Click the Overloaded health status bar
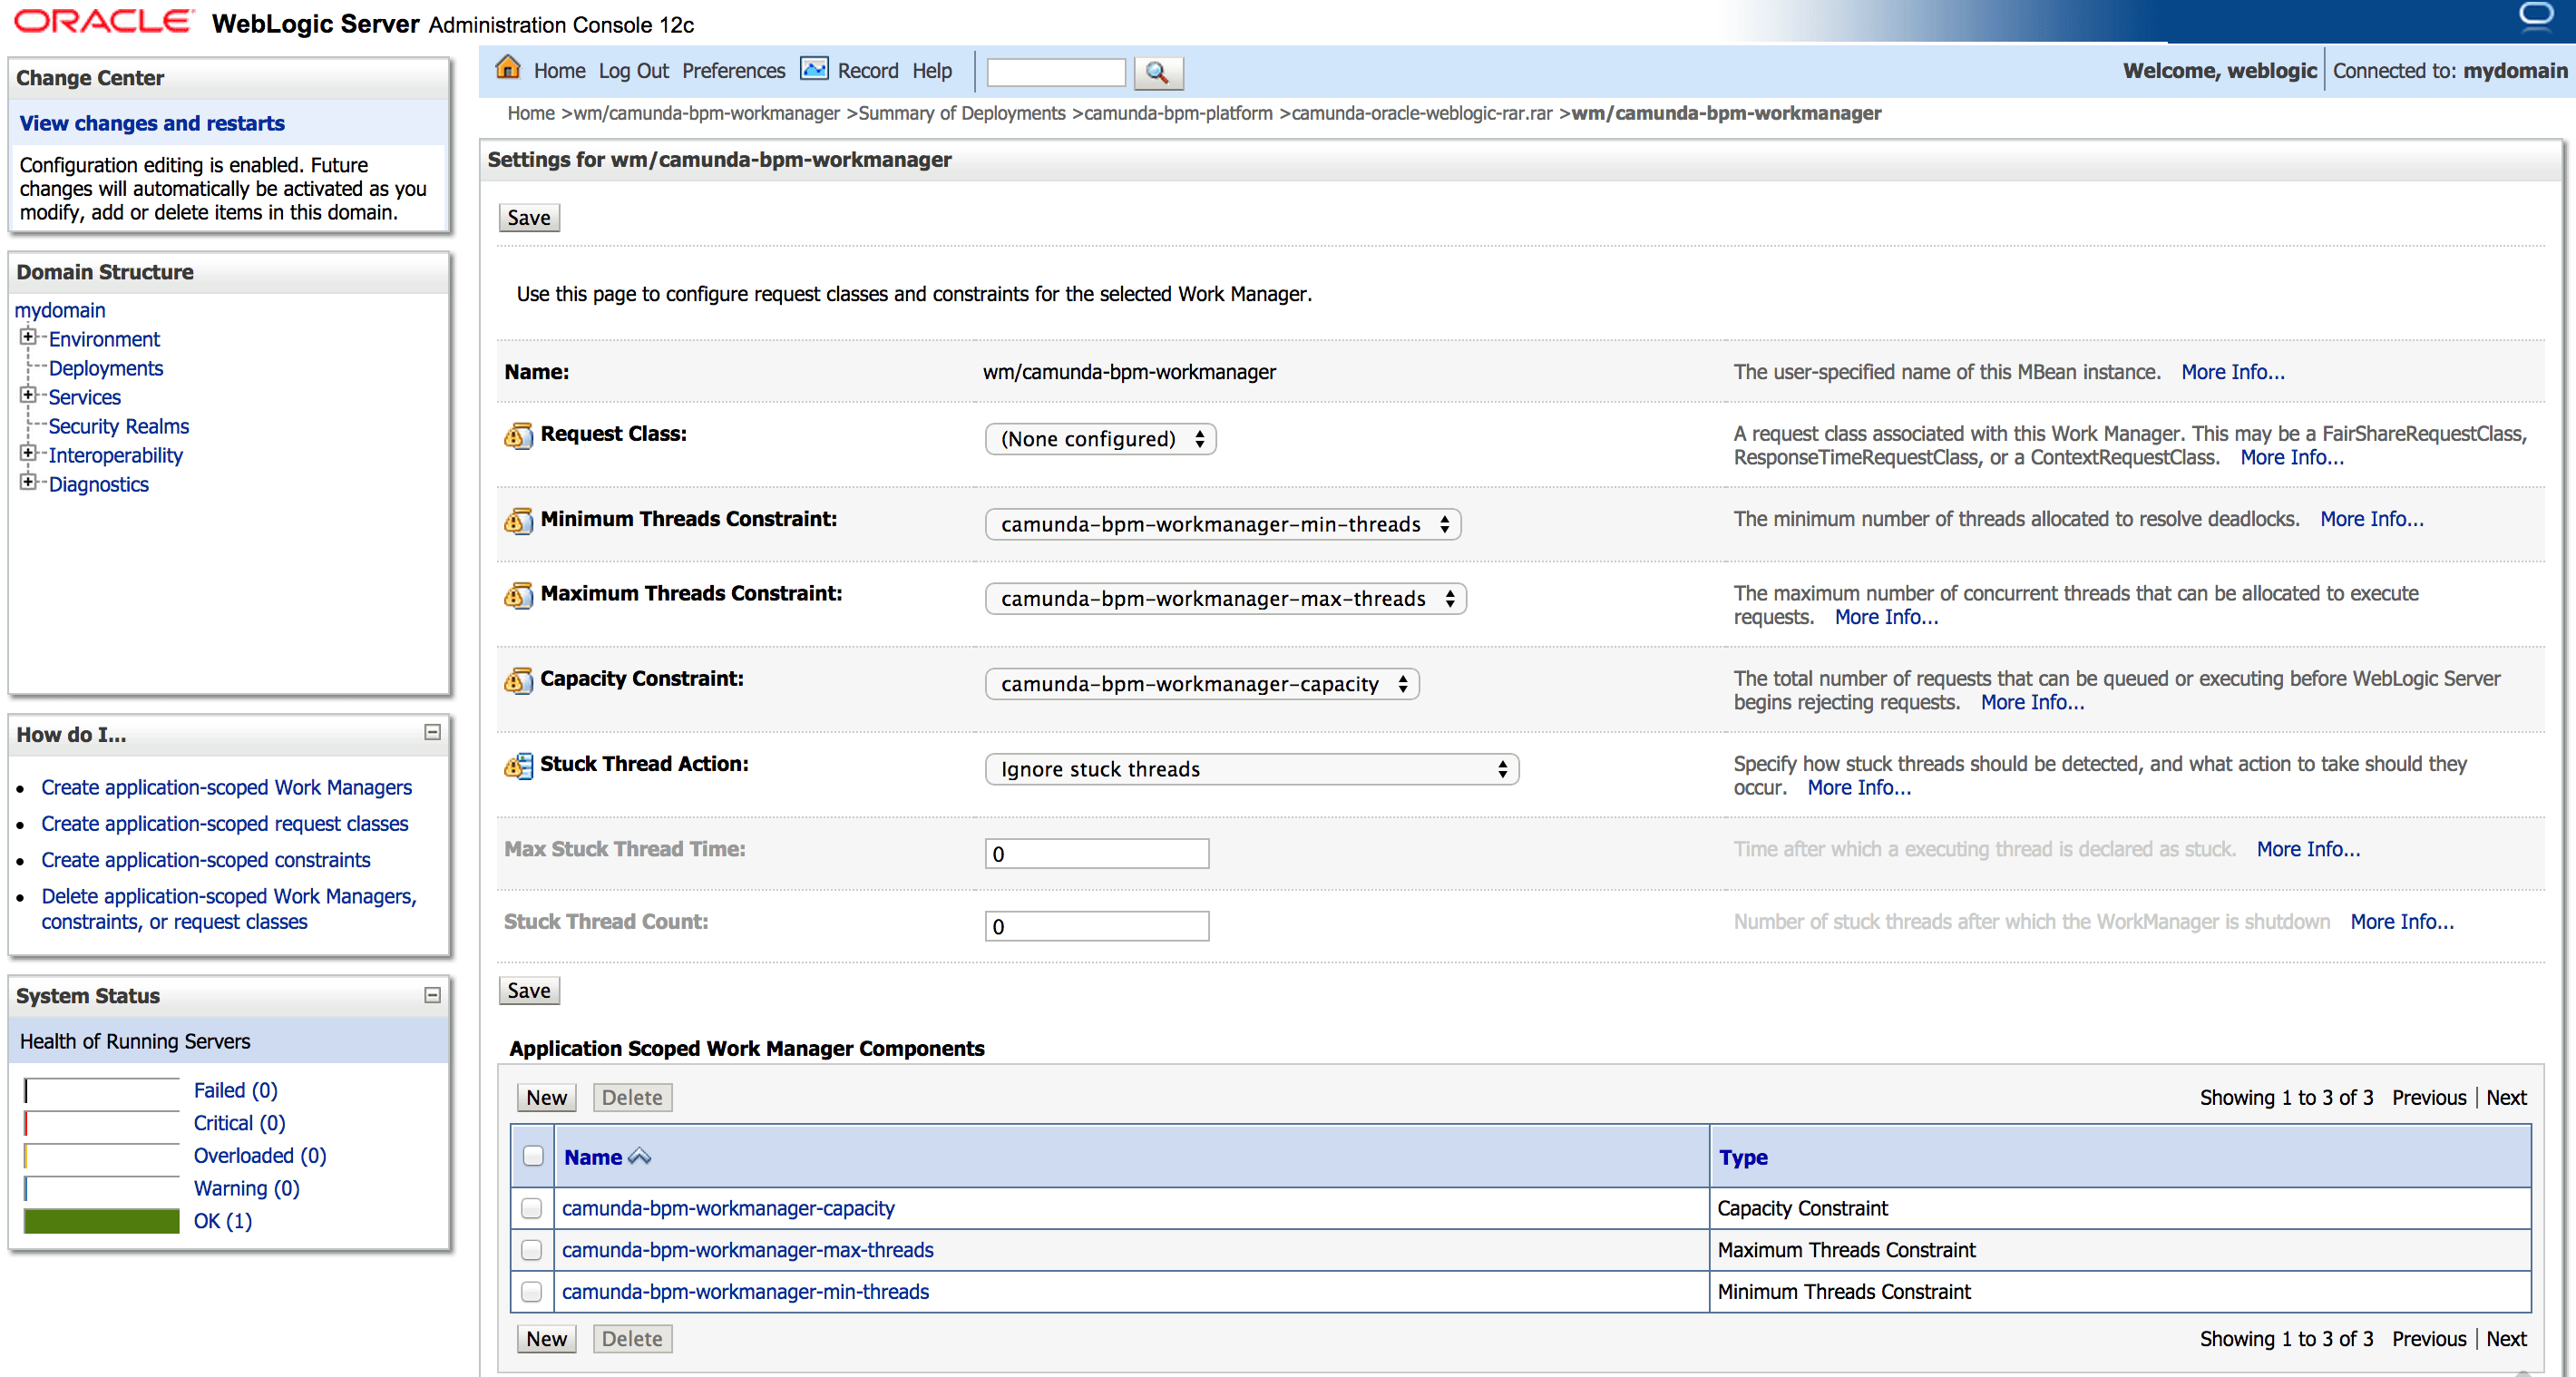This screenshot has height=1377, width=2576. [102, 1156]
